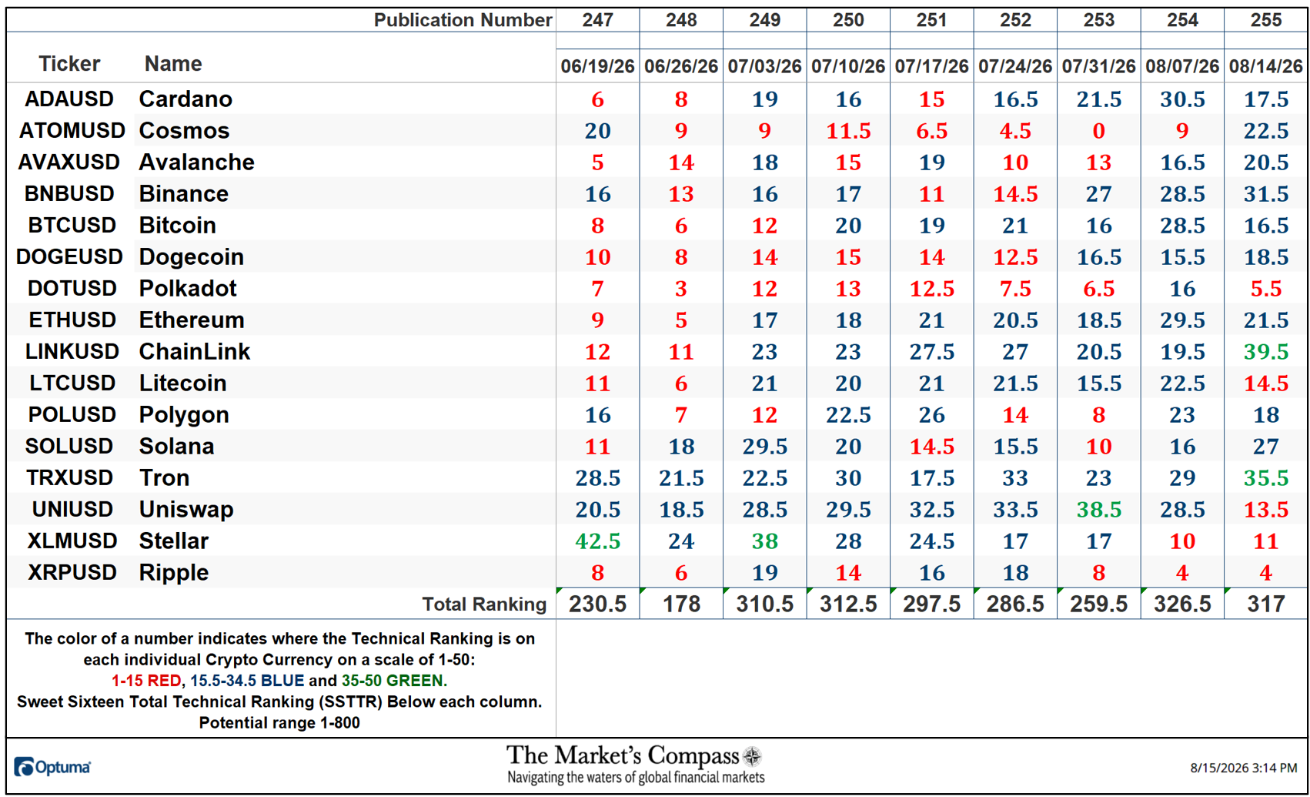Click the name Cardano

(185, 99)
